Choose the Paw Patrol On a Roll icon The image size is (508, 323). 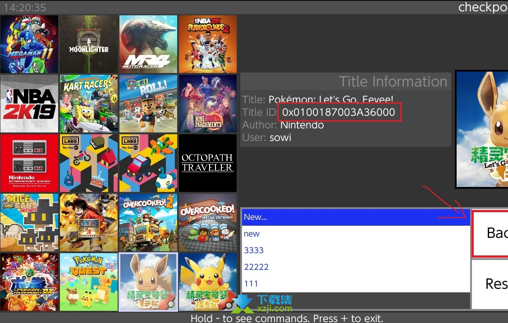(x=148, y=104)
